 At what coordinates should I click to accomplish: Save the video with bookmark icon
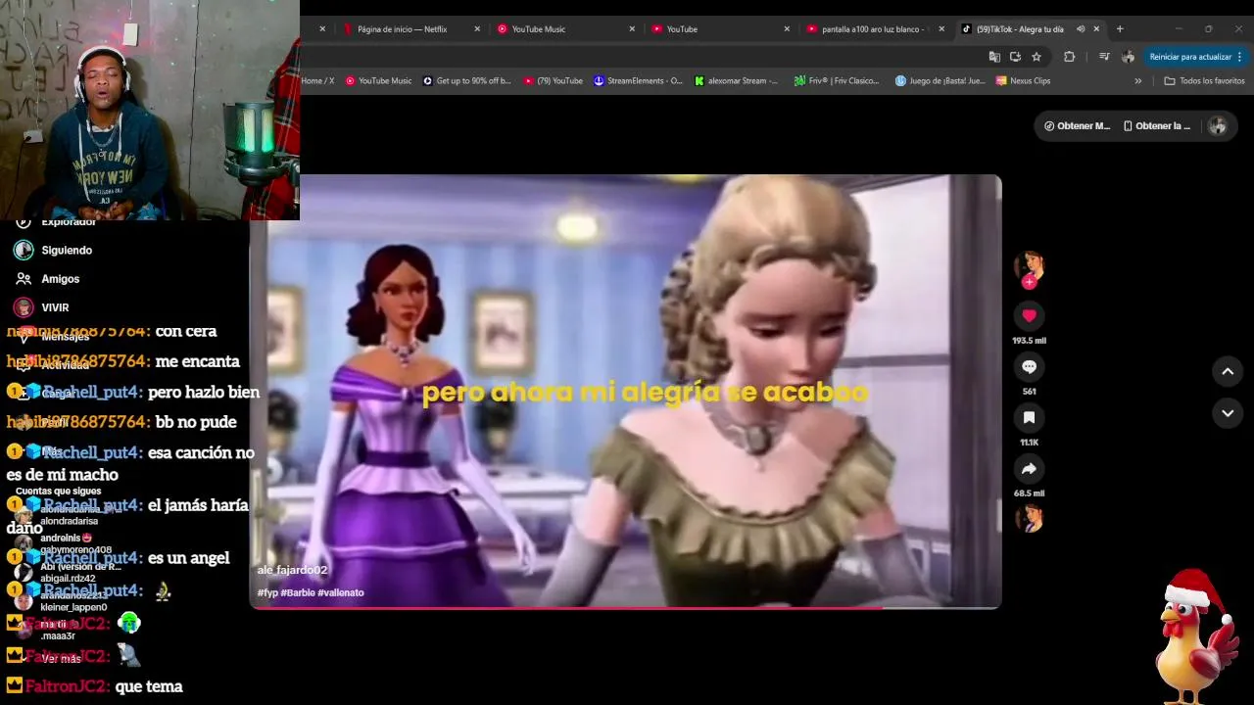(x=1029, y=417)
